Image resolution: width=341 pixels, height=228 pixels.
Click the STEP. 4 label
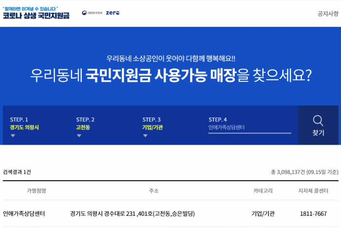(217, 119)
